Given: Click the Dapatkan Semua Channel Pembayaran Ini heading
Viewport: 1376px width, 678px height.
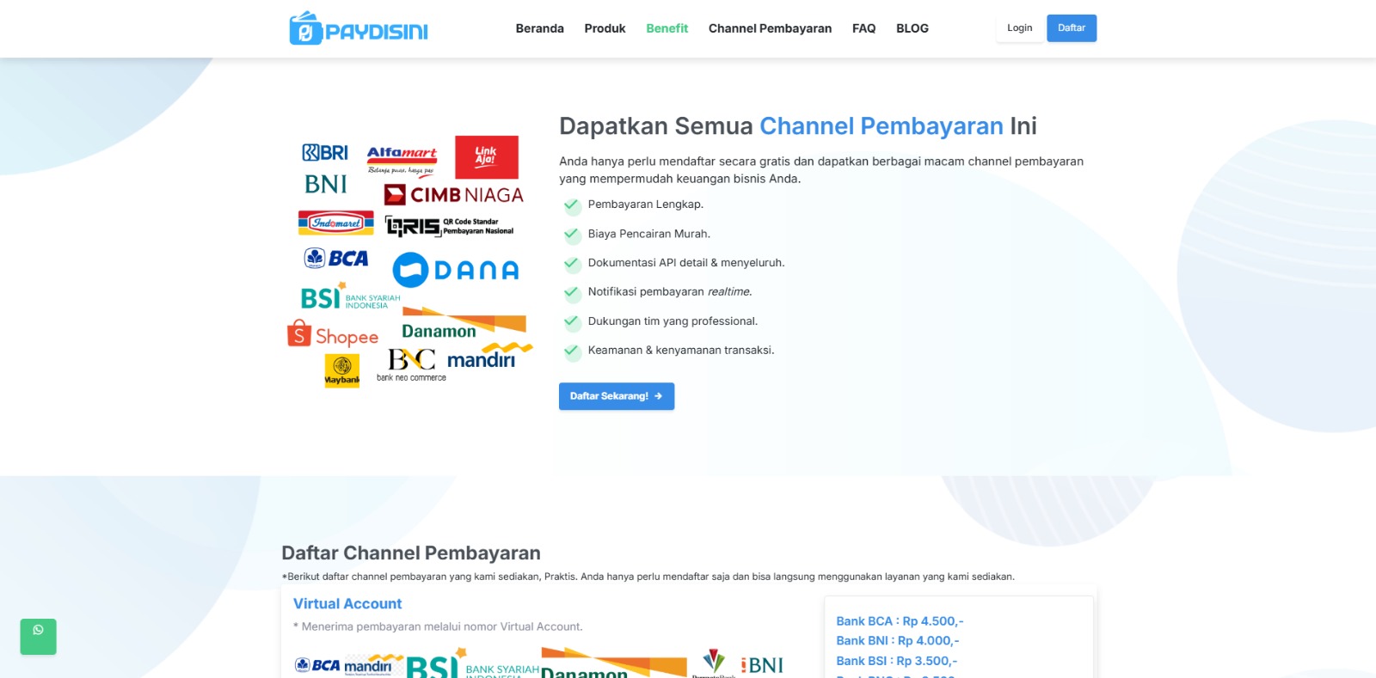Looking at the screenshot, I should pos(798,126).
